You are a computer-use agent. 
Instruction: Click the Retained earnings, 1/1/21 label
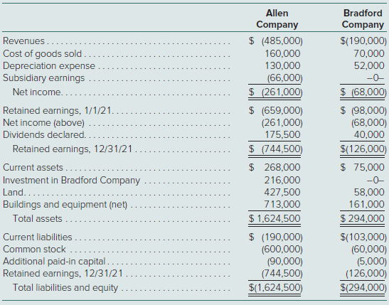coord(57,110)
